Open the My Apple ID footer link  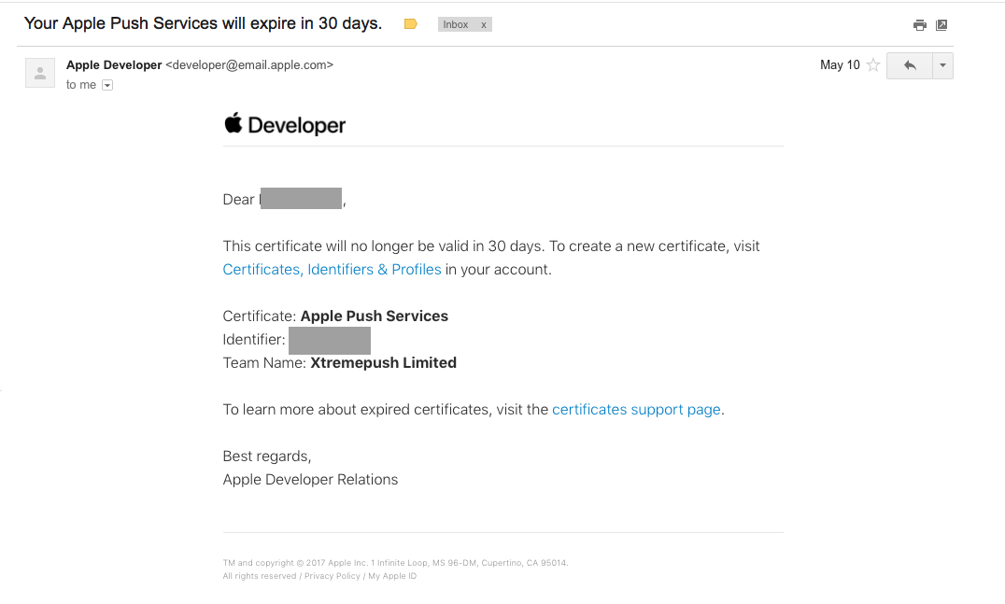pyautogui.click(x=392, y=576)
